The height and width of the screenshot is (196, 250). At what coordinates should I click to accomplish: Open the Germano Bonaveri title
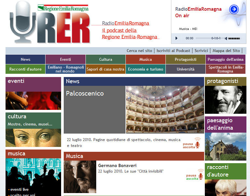pyautogui.click(x=117, y=165)
